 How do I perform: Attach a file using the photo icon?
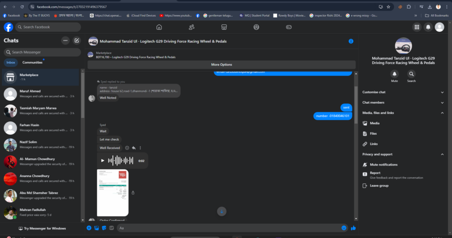pyautogui.click(x=97, y=228)
